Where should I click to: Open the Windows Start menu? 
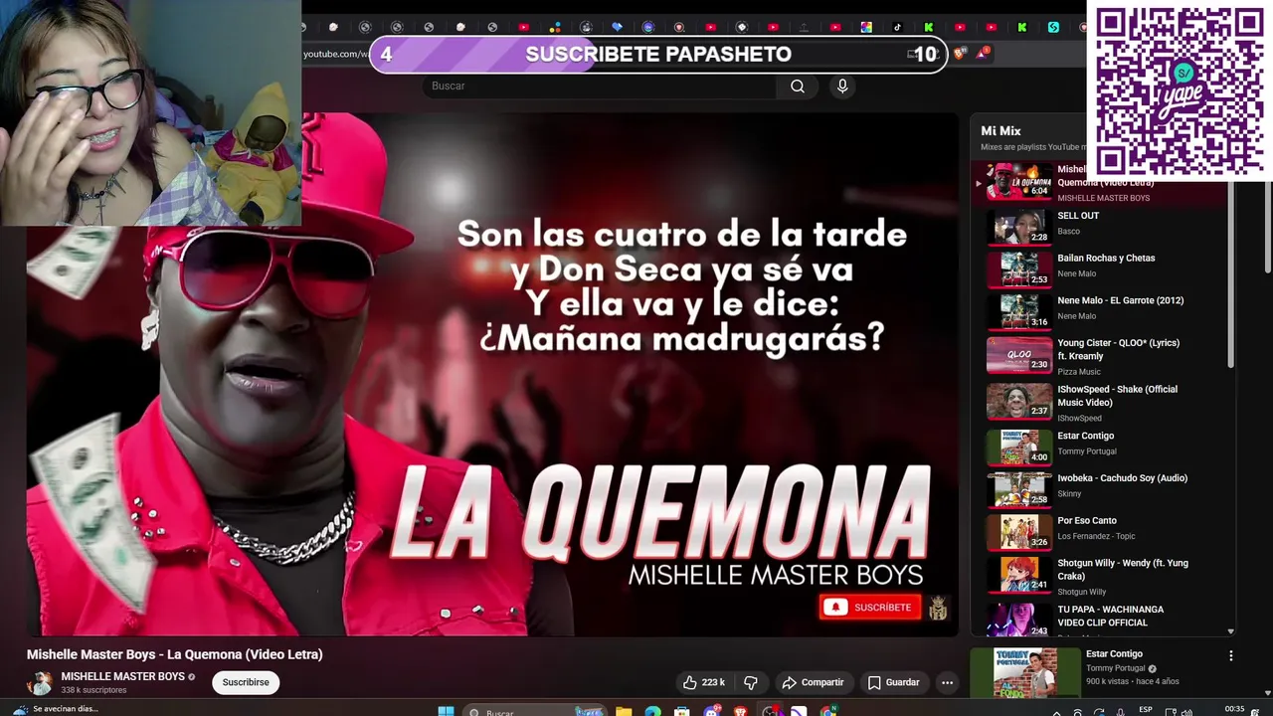(447, 711)
